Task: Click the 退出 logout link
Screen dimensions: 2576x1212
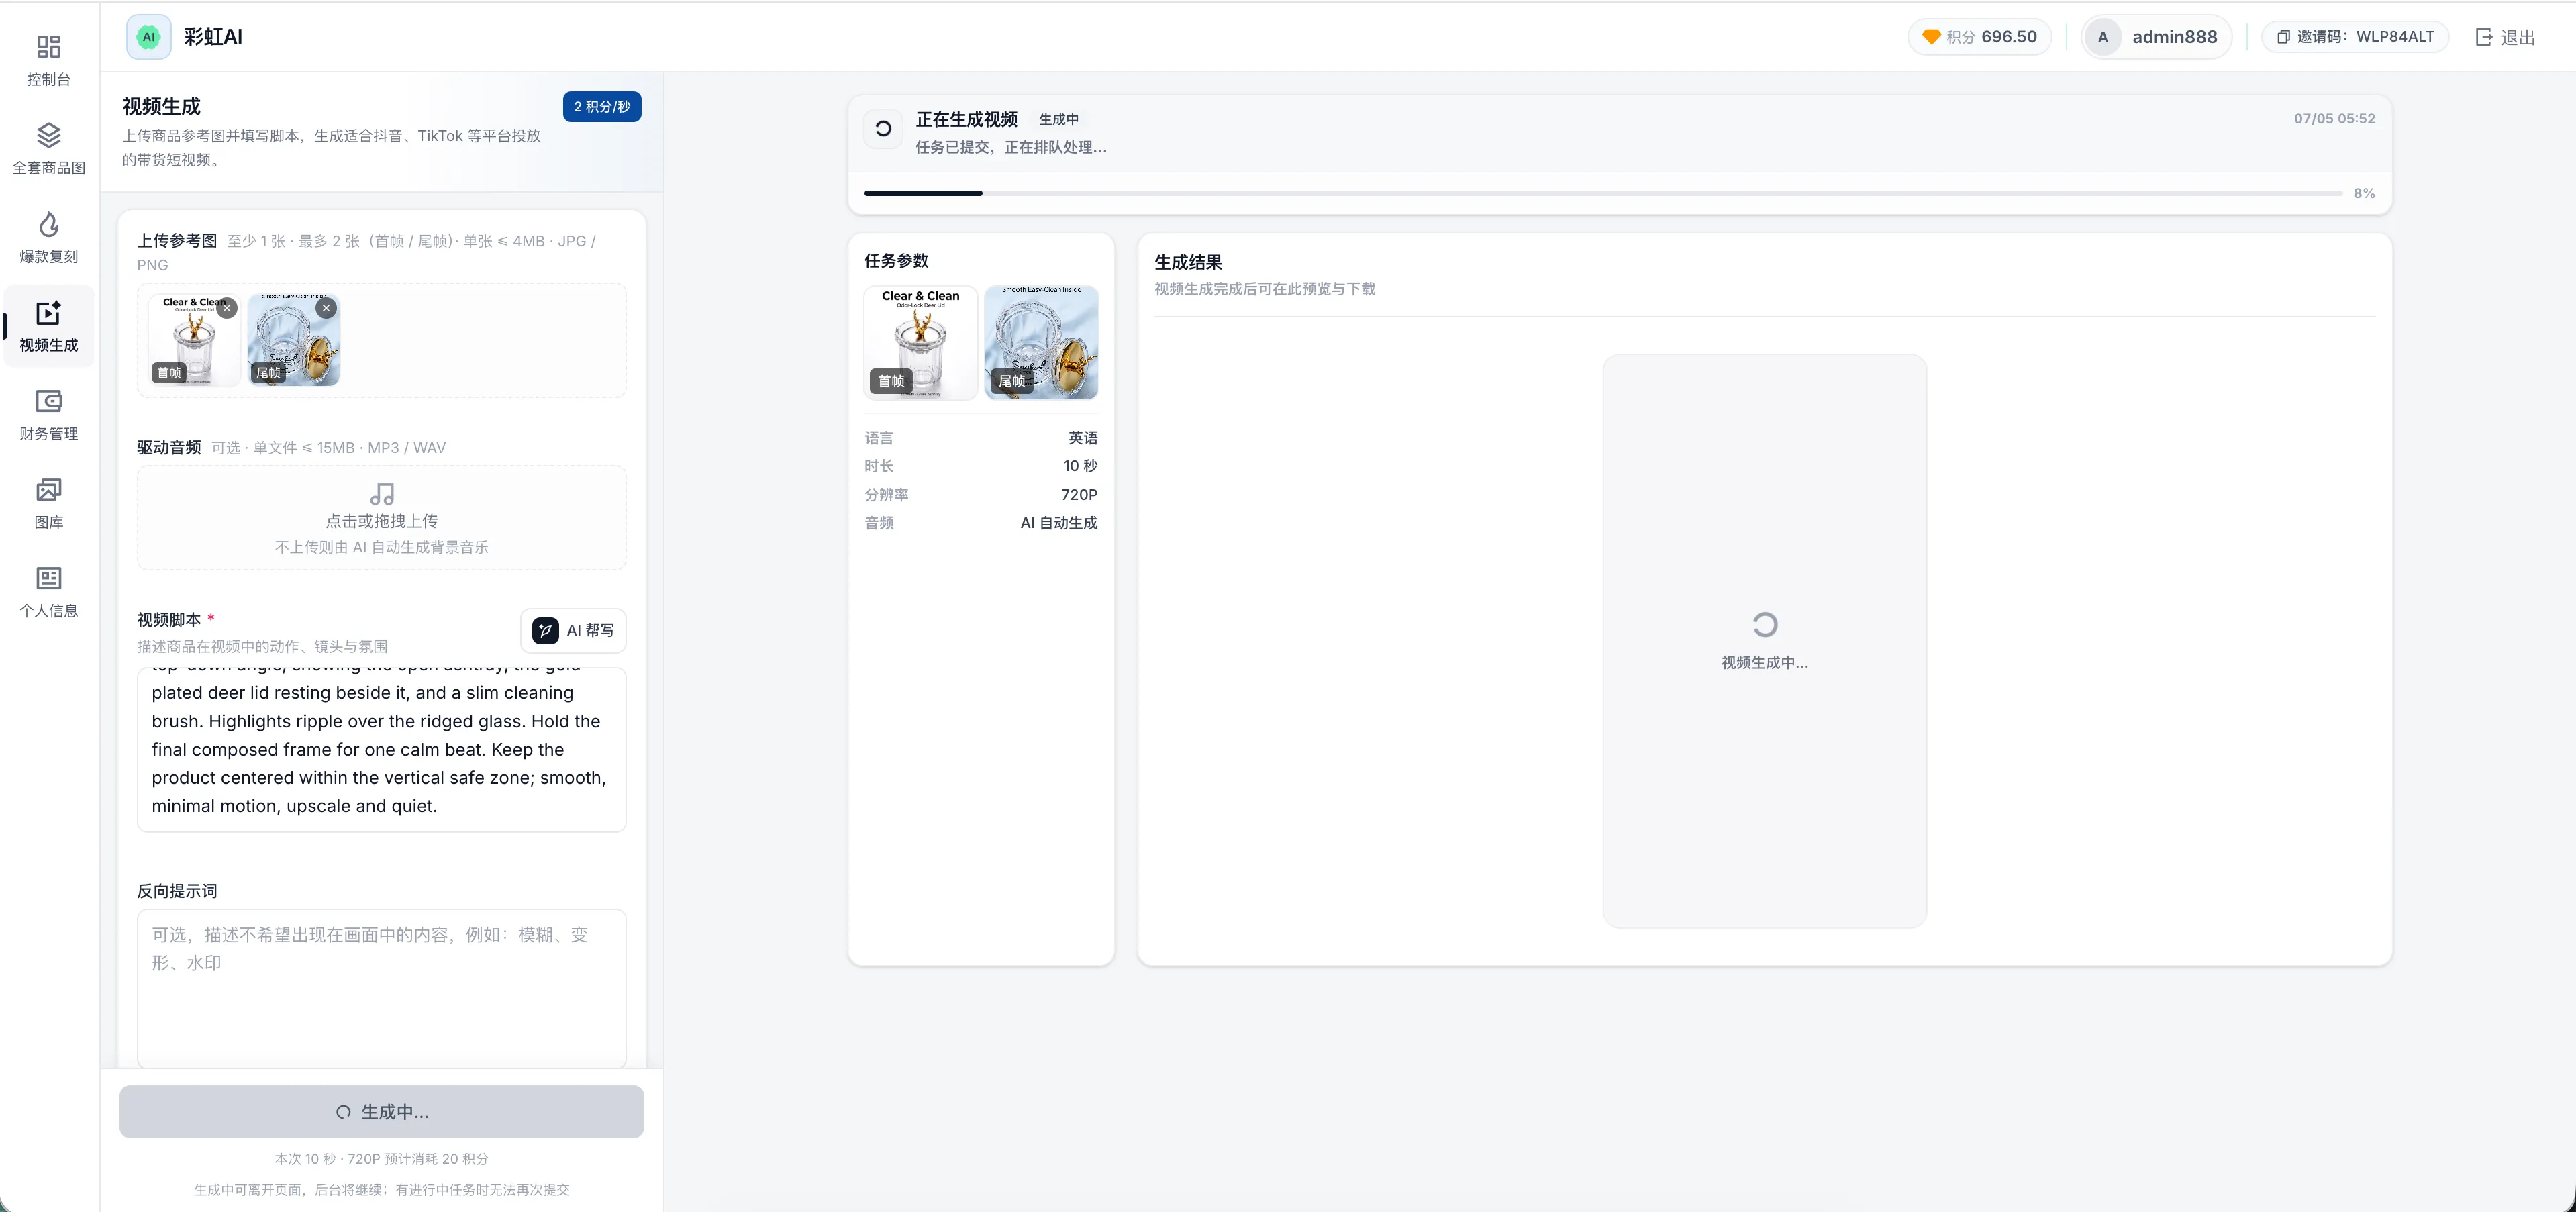Action: tap(2505, 37)
